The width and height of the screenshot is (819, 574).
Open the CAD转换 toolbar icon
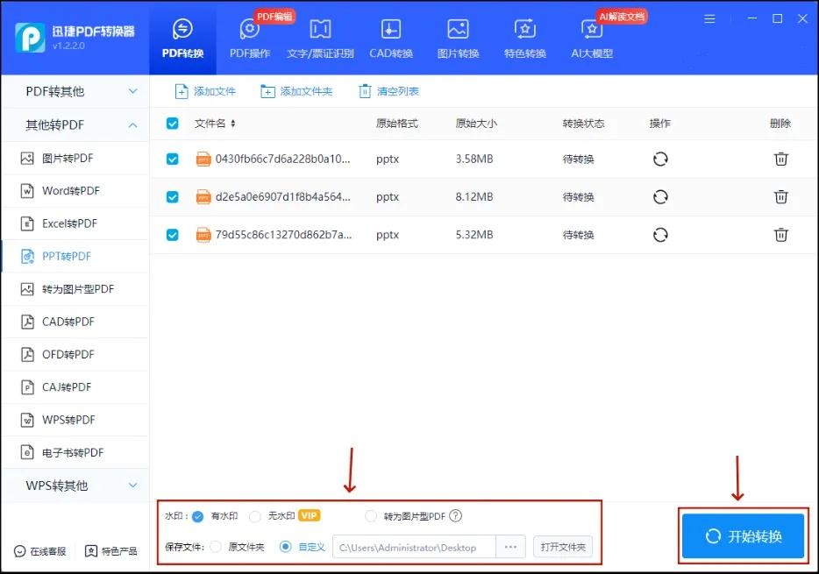pos(390,31)
